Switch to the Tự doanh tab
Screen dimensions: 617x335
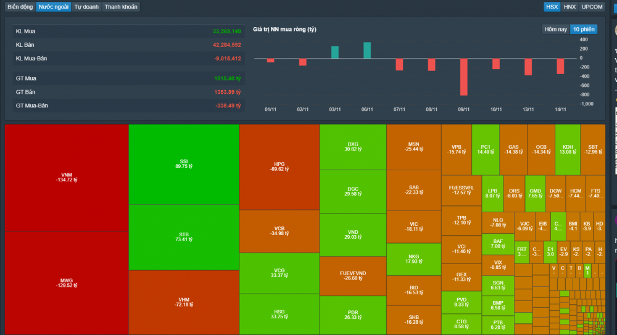tap(86, 7)
